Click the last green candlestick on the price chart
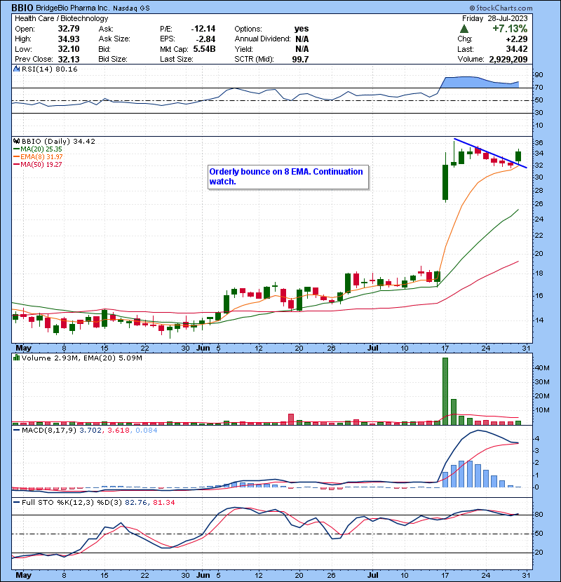Screen dimensions: 561x582 pos(518,156)
